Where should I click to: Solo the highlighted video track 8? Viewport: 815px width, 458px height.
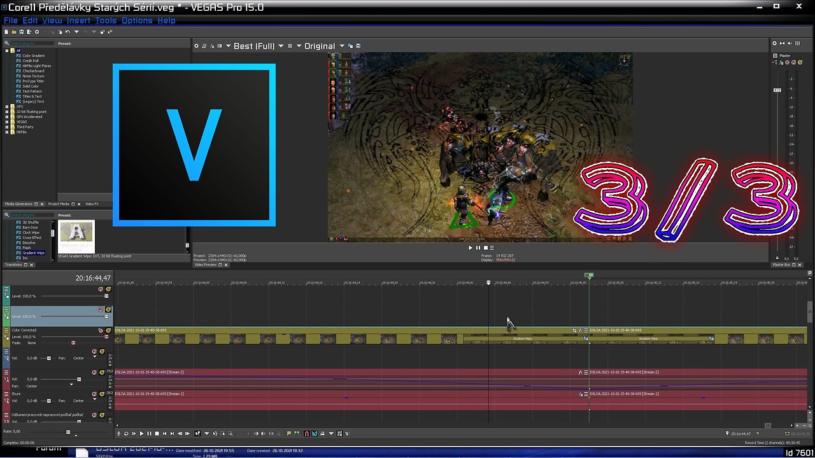(108, 310)
